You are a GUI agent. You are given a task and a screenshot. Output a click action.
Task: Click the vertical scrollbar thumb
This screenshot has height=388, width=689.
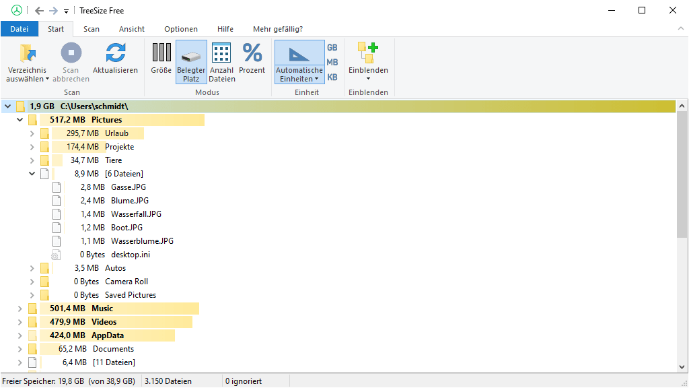coord(682,175)
